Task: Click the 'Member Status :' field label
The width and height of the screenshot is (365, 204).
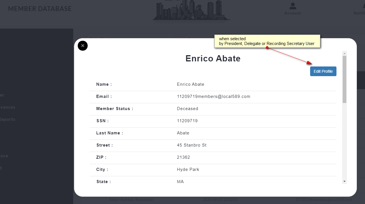Action: pyautogui.click(x=115, y=109)
